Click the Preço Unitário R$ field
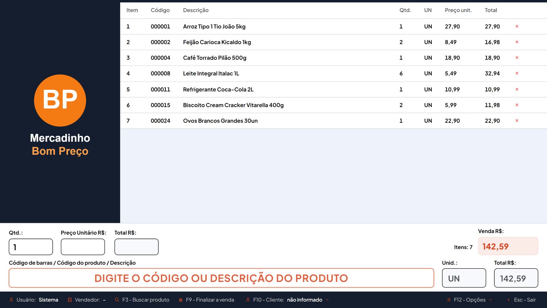547x308 pixels. [x=83, y=247]
